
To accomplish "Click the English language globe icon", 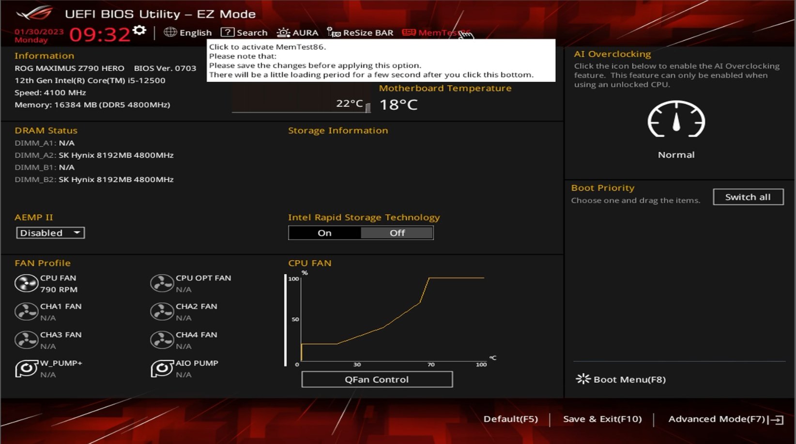I will click(170, 32).
